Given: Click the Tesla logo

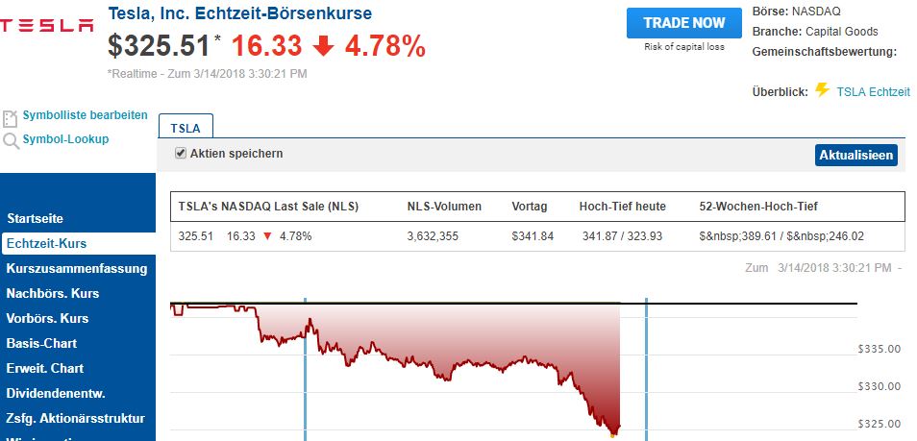Looking at the screenshot, I should coord(47,26).
